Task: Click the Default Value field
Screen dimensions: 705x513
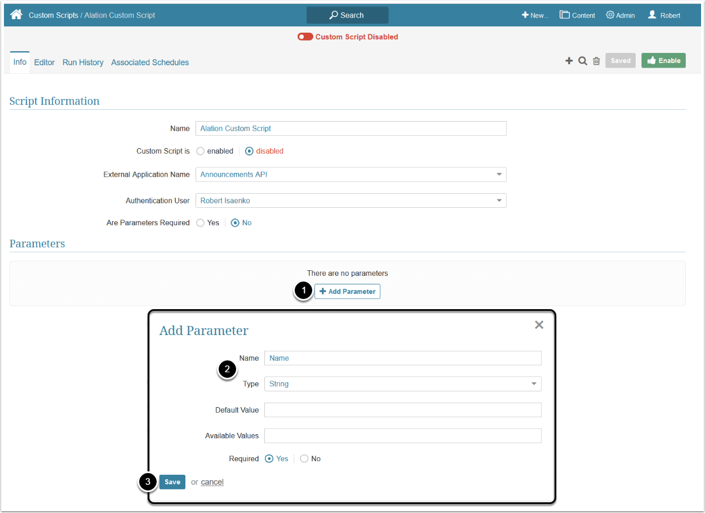Action: [402, 410]
